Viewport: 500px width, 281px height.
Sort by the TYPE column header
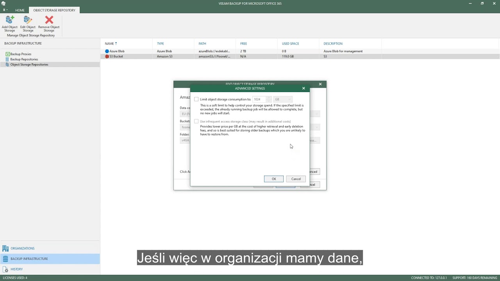pyautogui.click(x=160, y=43)
